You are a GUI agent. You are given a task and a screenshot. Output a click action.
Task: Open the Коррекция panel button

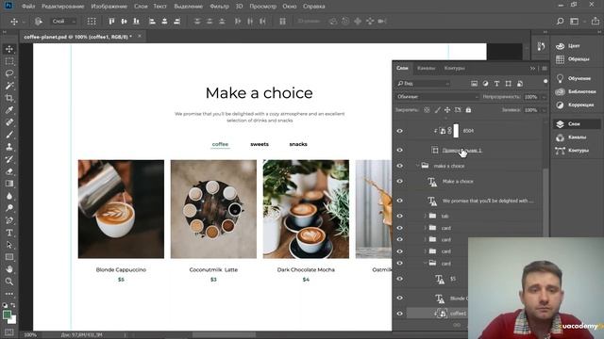click(576, 105)
